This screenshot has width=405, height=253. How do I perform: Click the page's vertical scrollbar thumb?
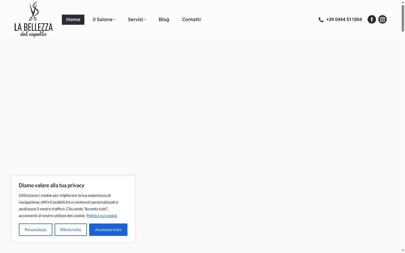(403, 18)
